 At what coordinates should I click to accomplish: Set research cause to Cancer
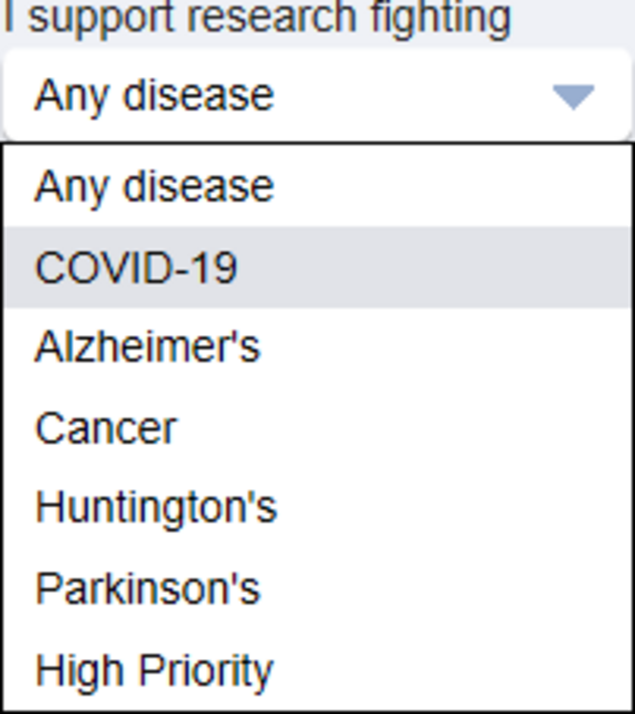(106, 429)
